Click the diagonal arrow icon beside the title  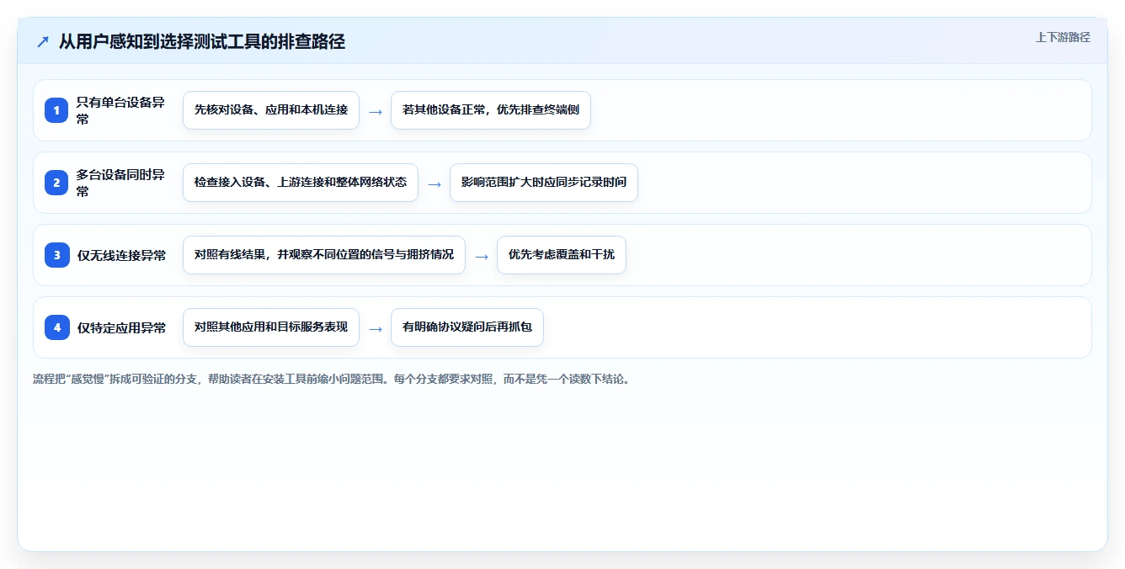click(43, 41)
